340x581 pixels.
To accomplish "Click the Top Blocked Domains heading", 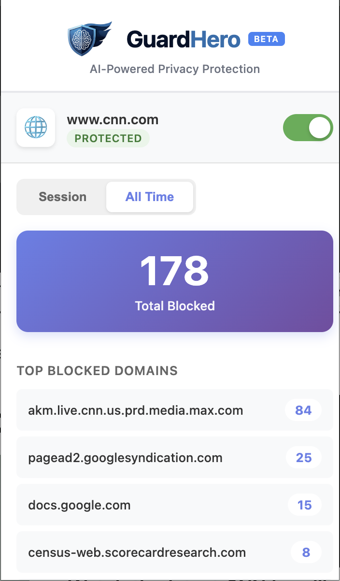I will (97, 371).
